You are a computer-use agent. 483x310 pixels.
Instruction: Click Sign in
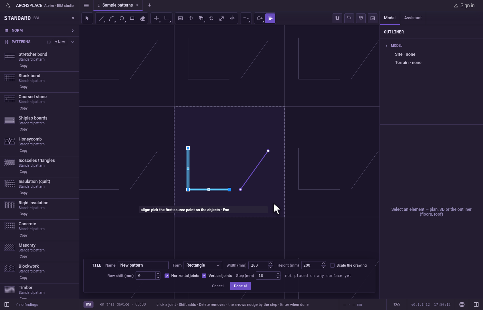pyautogui.click(x=464, y=6)
